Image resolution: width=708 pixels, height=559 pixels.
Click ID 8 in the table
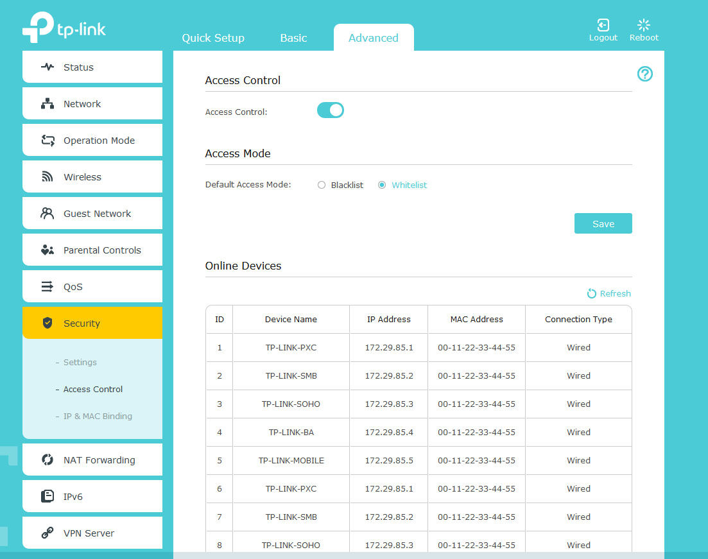[x=220, y=545]
